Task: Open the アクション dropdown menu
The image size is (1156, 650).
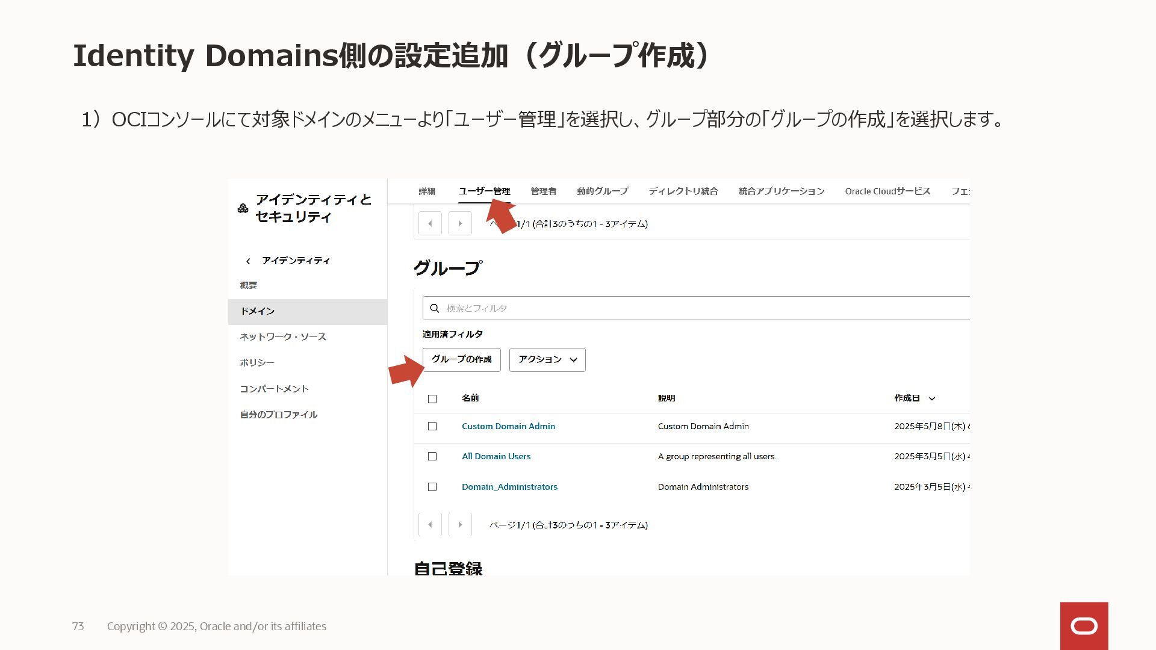Action: [x=547, y=360]
